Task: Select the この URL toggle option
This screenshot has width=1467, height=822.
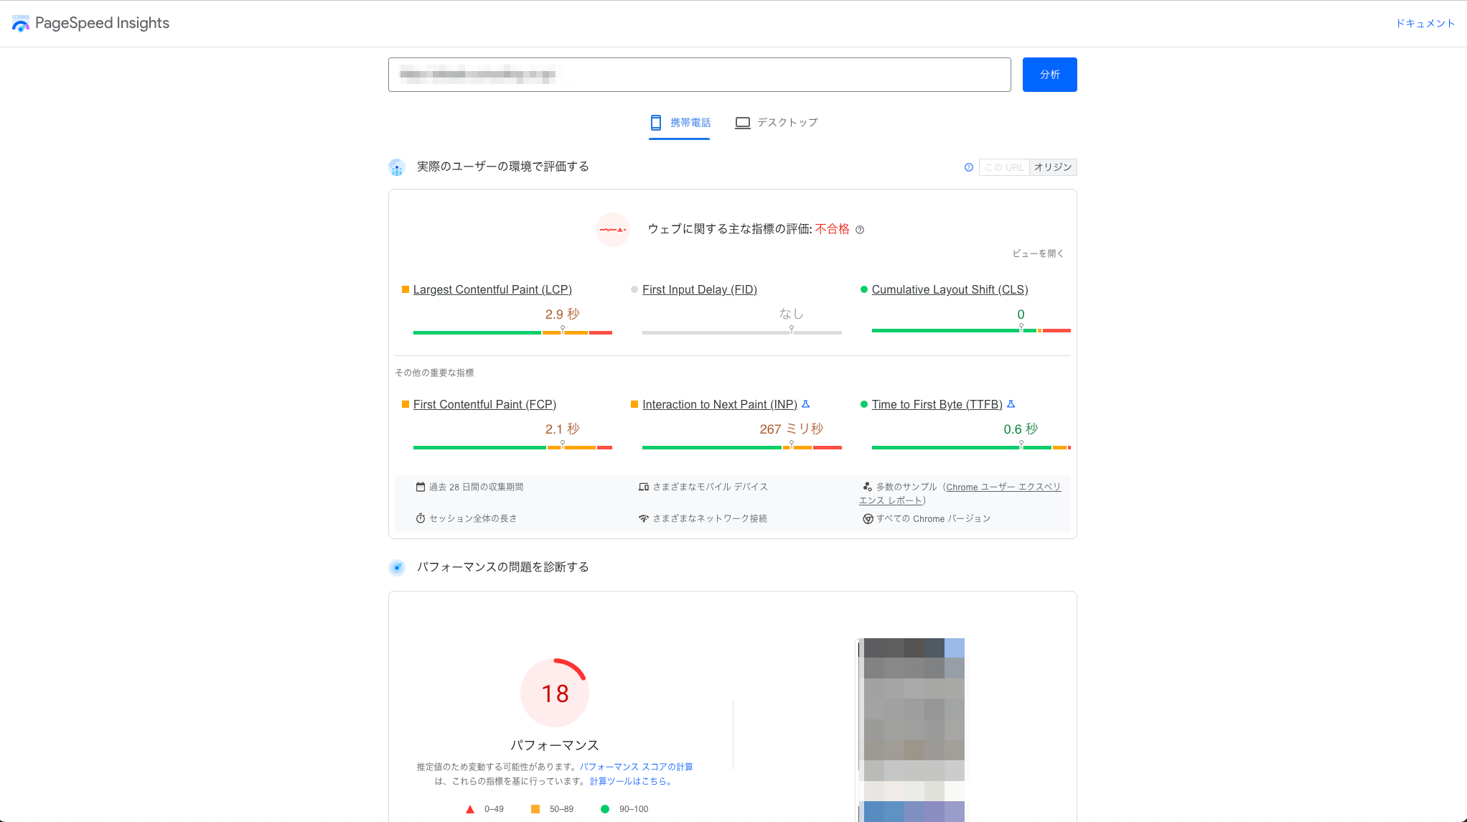Action: pyautogui.click(x=1004, y=167)
